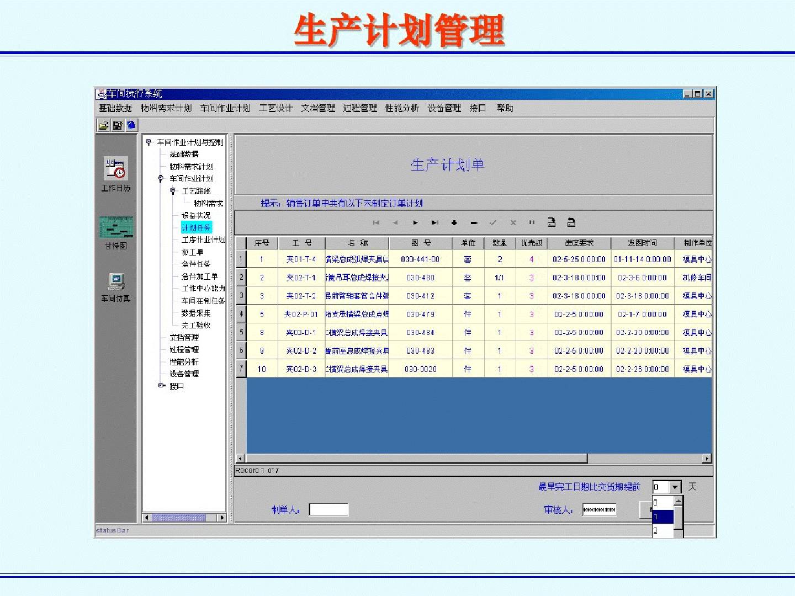Open the days-ahead dropdown arrow
Image resolution: width=795 pixels, height=596 pixels.
point(675,487)
